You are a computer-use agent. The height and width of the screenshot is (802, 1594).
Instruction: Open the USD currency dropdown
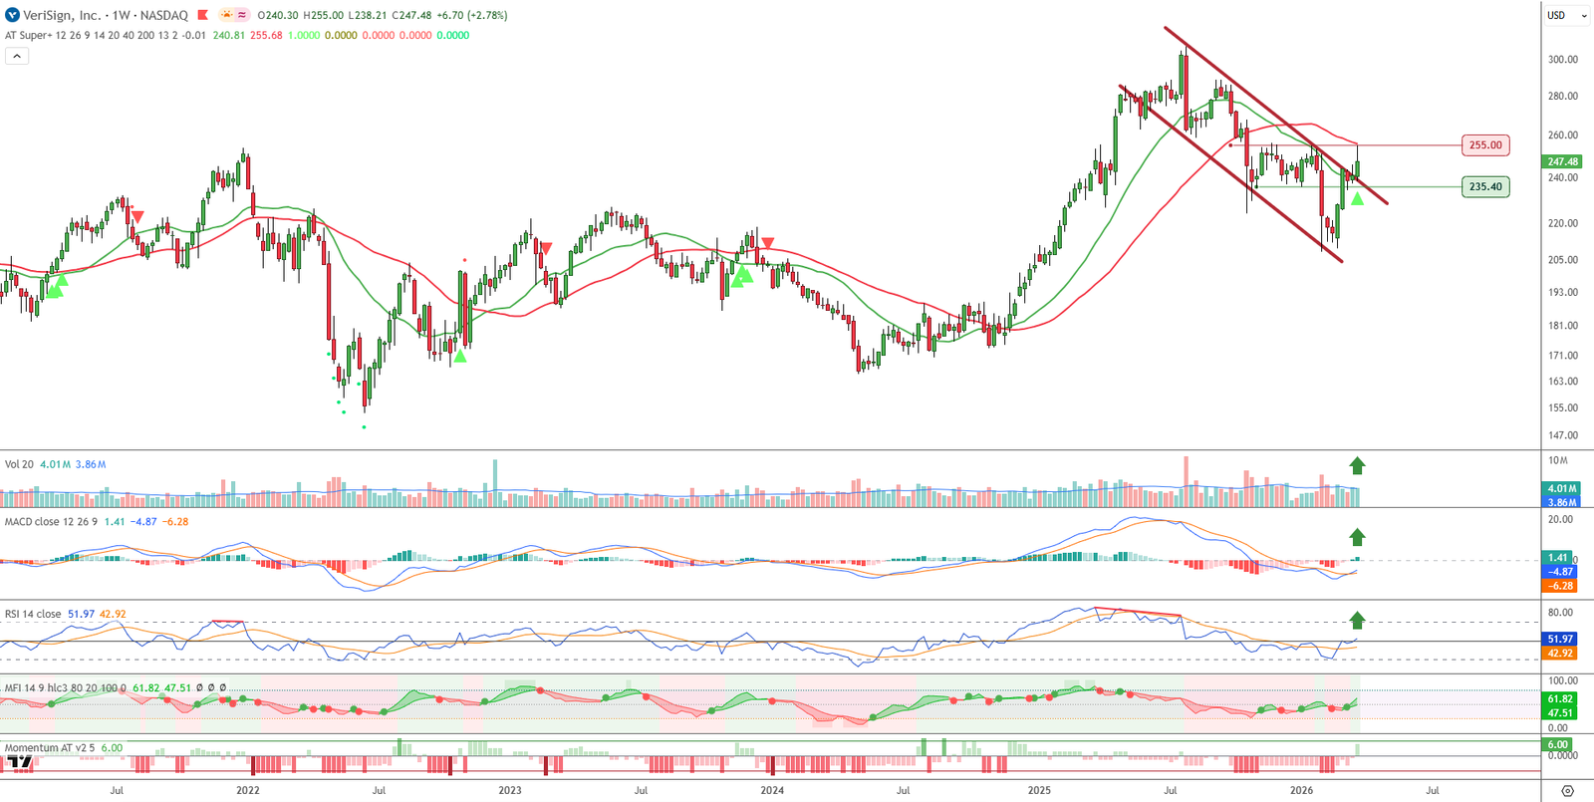[1566, 15]
